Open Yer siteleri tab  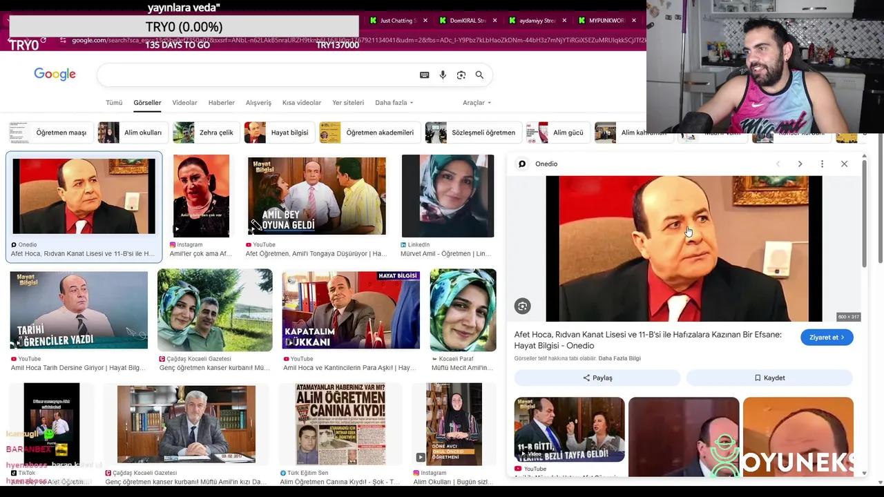pos(348,103)
